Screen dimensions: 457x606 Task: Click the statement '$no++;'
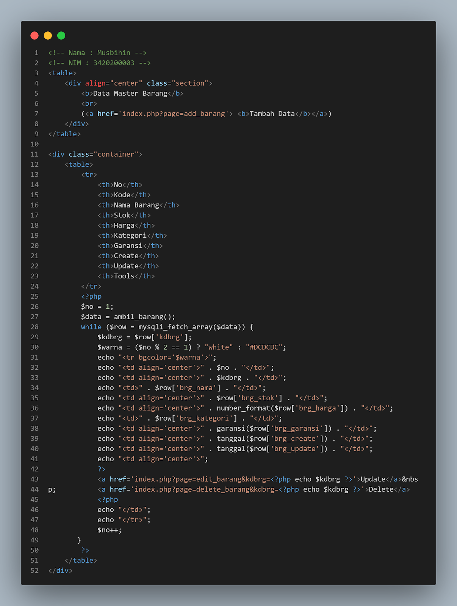110,530
